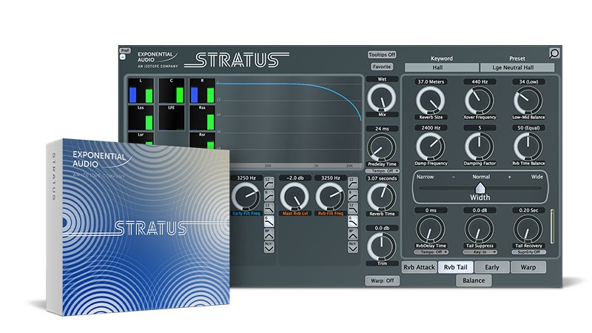Click the Trim knob
This screenshot has height=333, width=592.
tap(382, 246)
